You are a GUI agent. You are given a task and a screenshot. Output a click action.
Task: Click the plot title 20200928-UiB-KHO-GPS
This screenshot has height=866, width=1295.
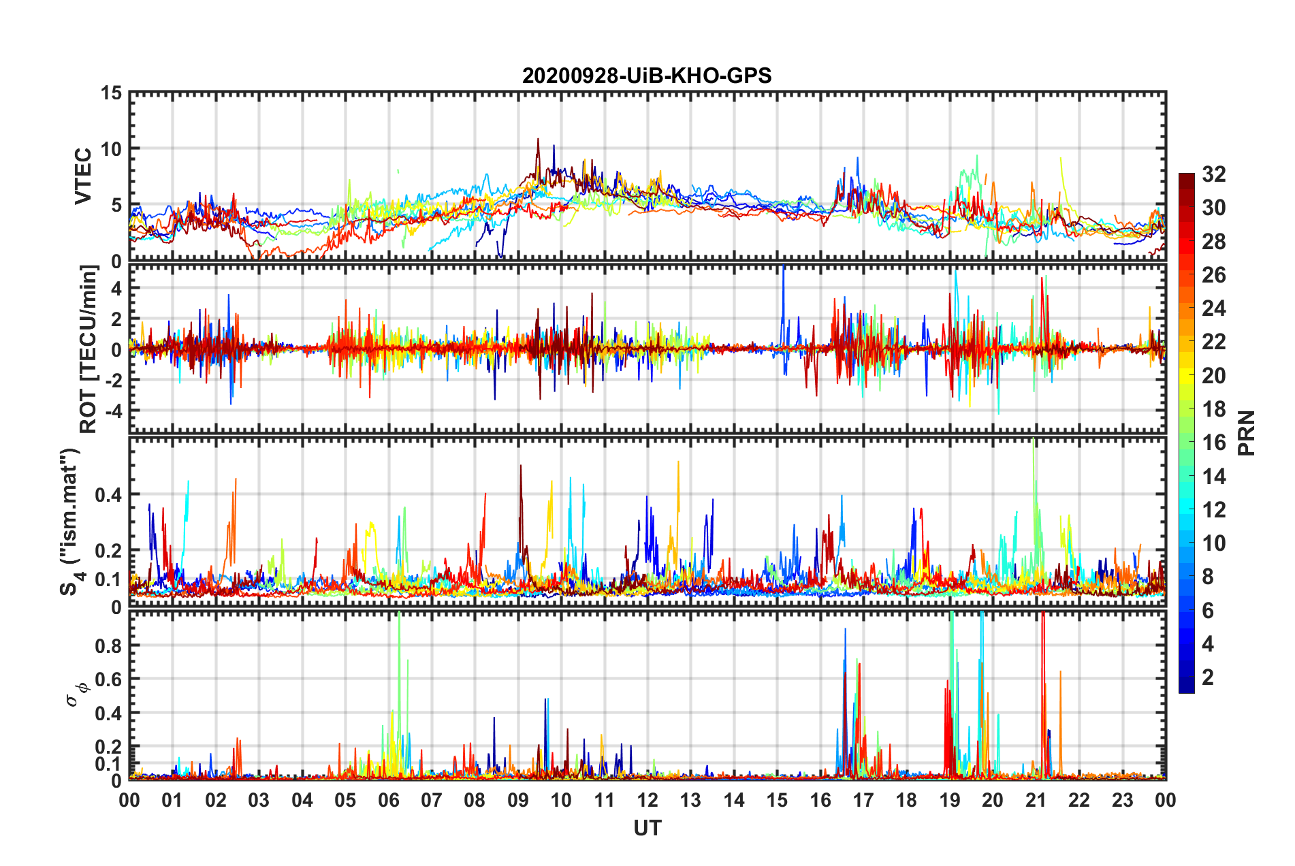point(647,76)
